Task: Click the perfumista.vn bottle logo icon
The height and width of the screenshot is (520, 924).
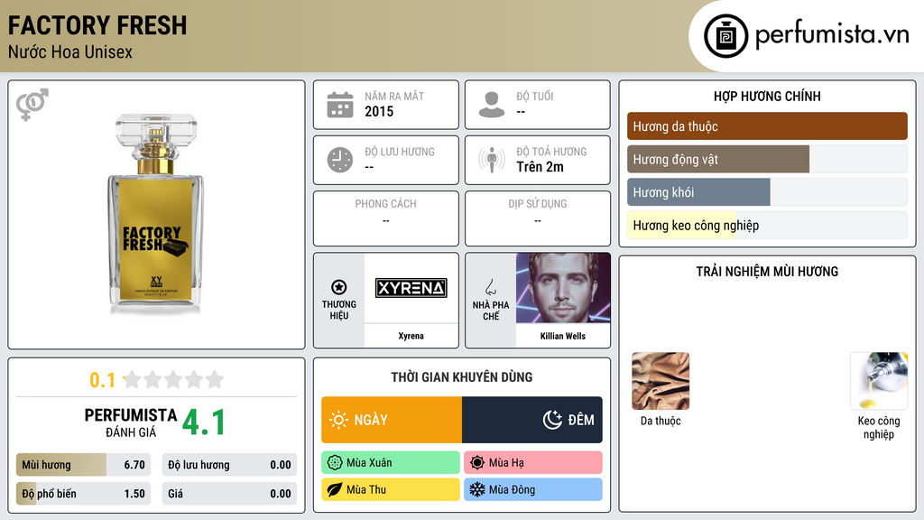Action: [725, 36]
